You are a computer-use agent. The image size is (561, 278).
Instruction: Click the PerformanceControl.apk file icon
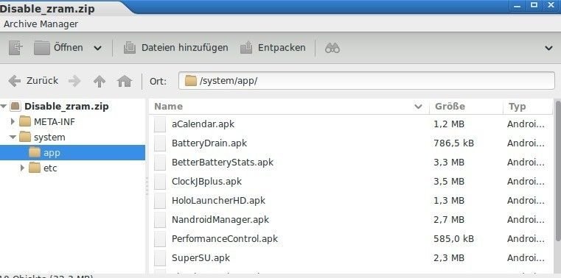coord(160,239)
